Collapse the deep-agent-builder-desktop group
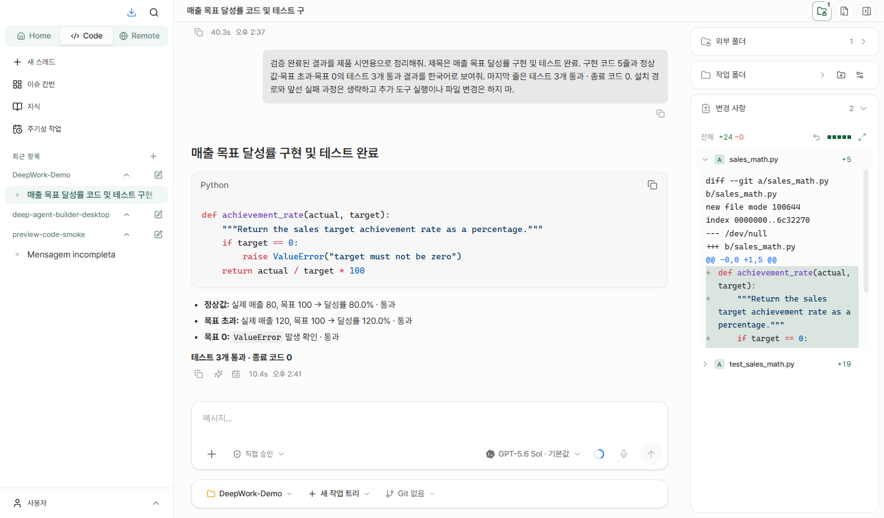 tap(127, 215)
